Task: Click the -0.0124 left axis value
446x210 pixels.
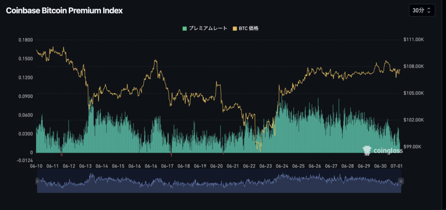Action: (25, 161)
